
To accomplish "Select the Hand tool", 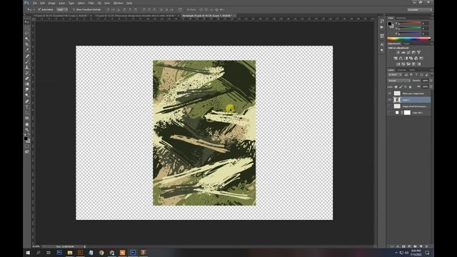I will [27, 124].
